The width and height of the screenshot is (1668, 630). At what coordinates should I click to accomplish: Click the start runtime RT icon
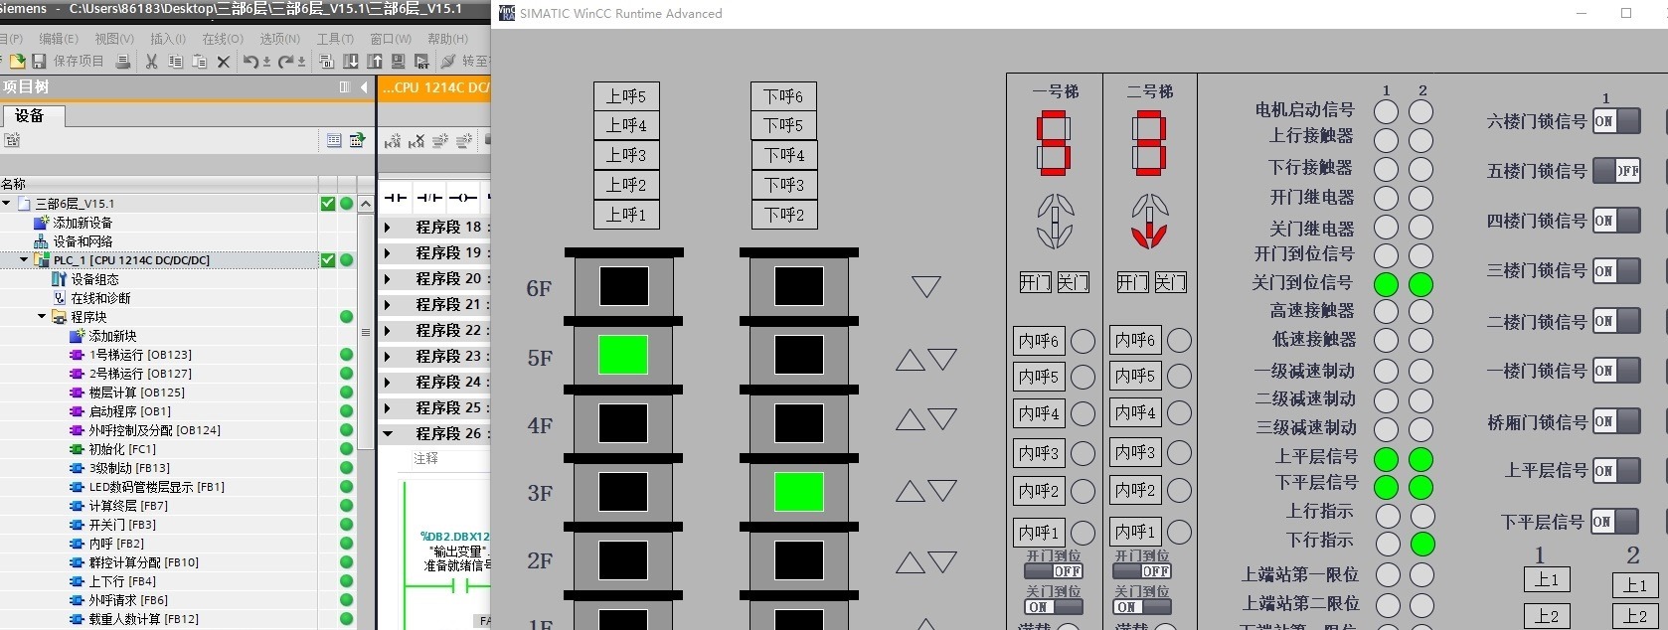tap(422, 61)
